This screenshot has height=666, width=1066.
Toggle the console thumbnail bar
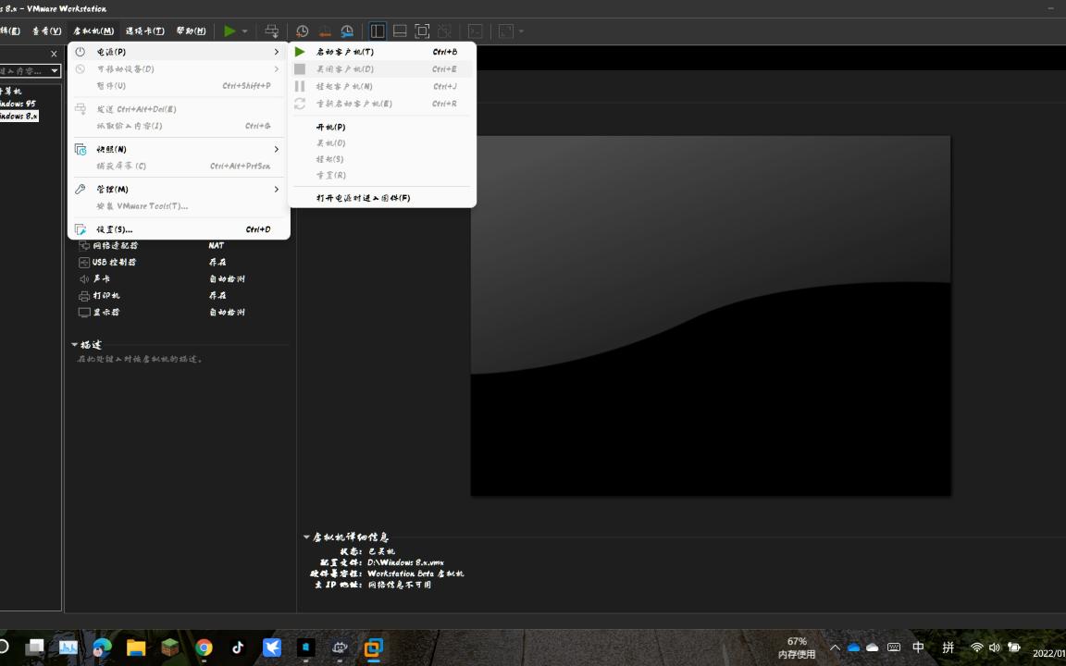[x=400, y=31]
